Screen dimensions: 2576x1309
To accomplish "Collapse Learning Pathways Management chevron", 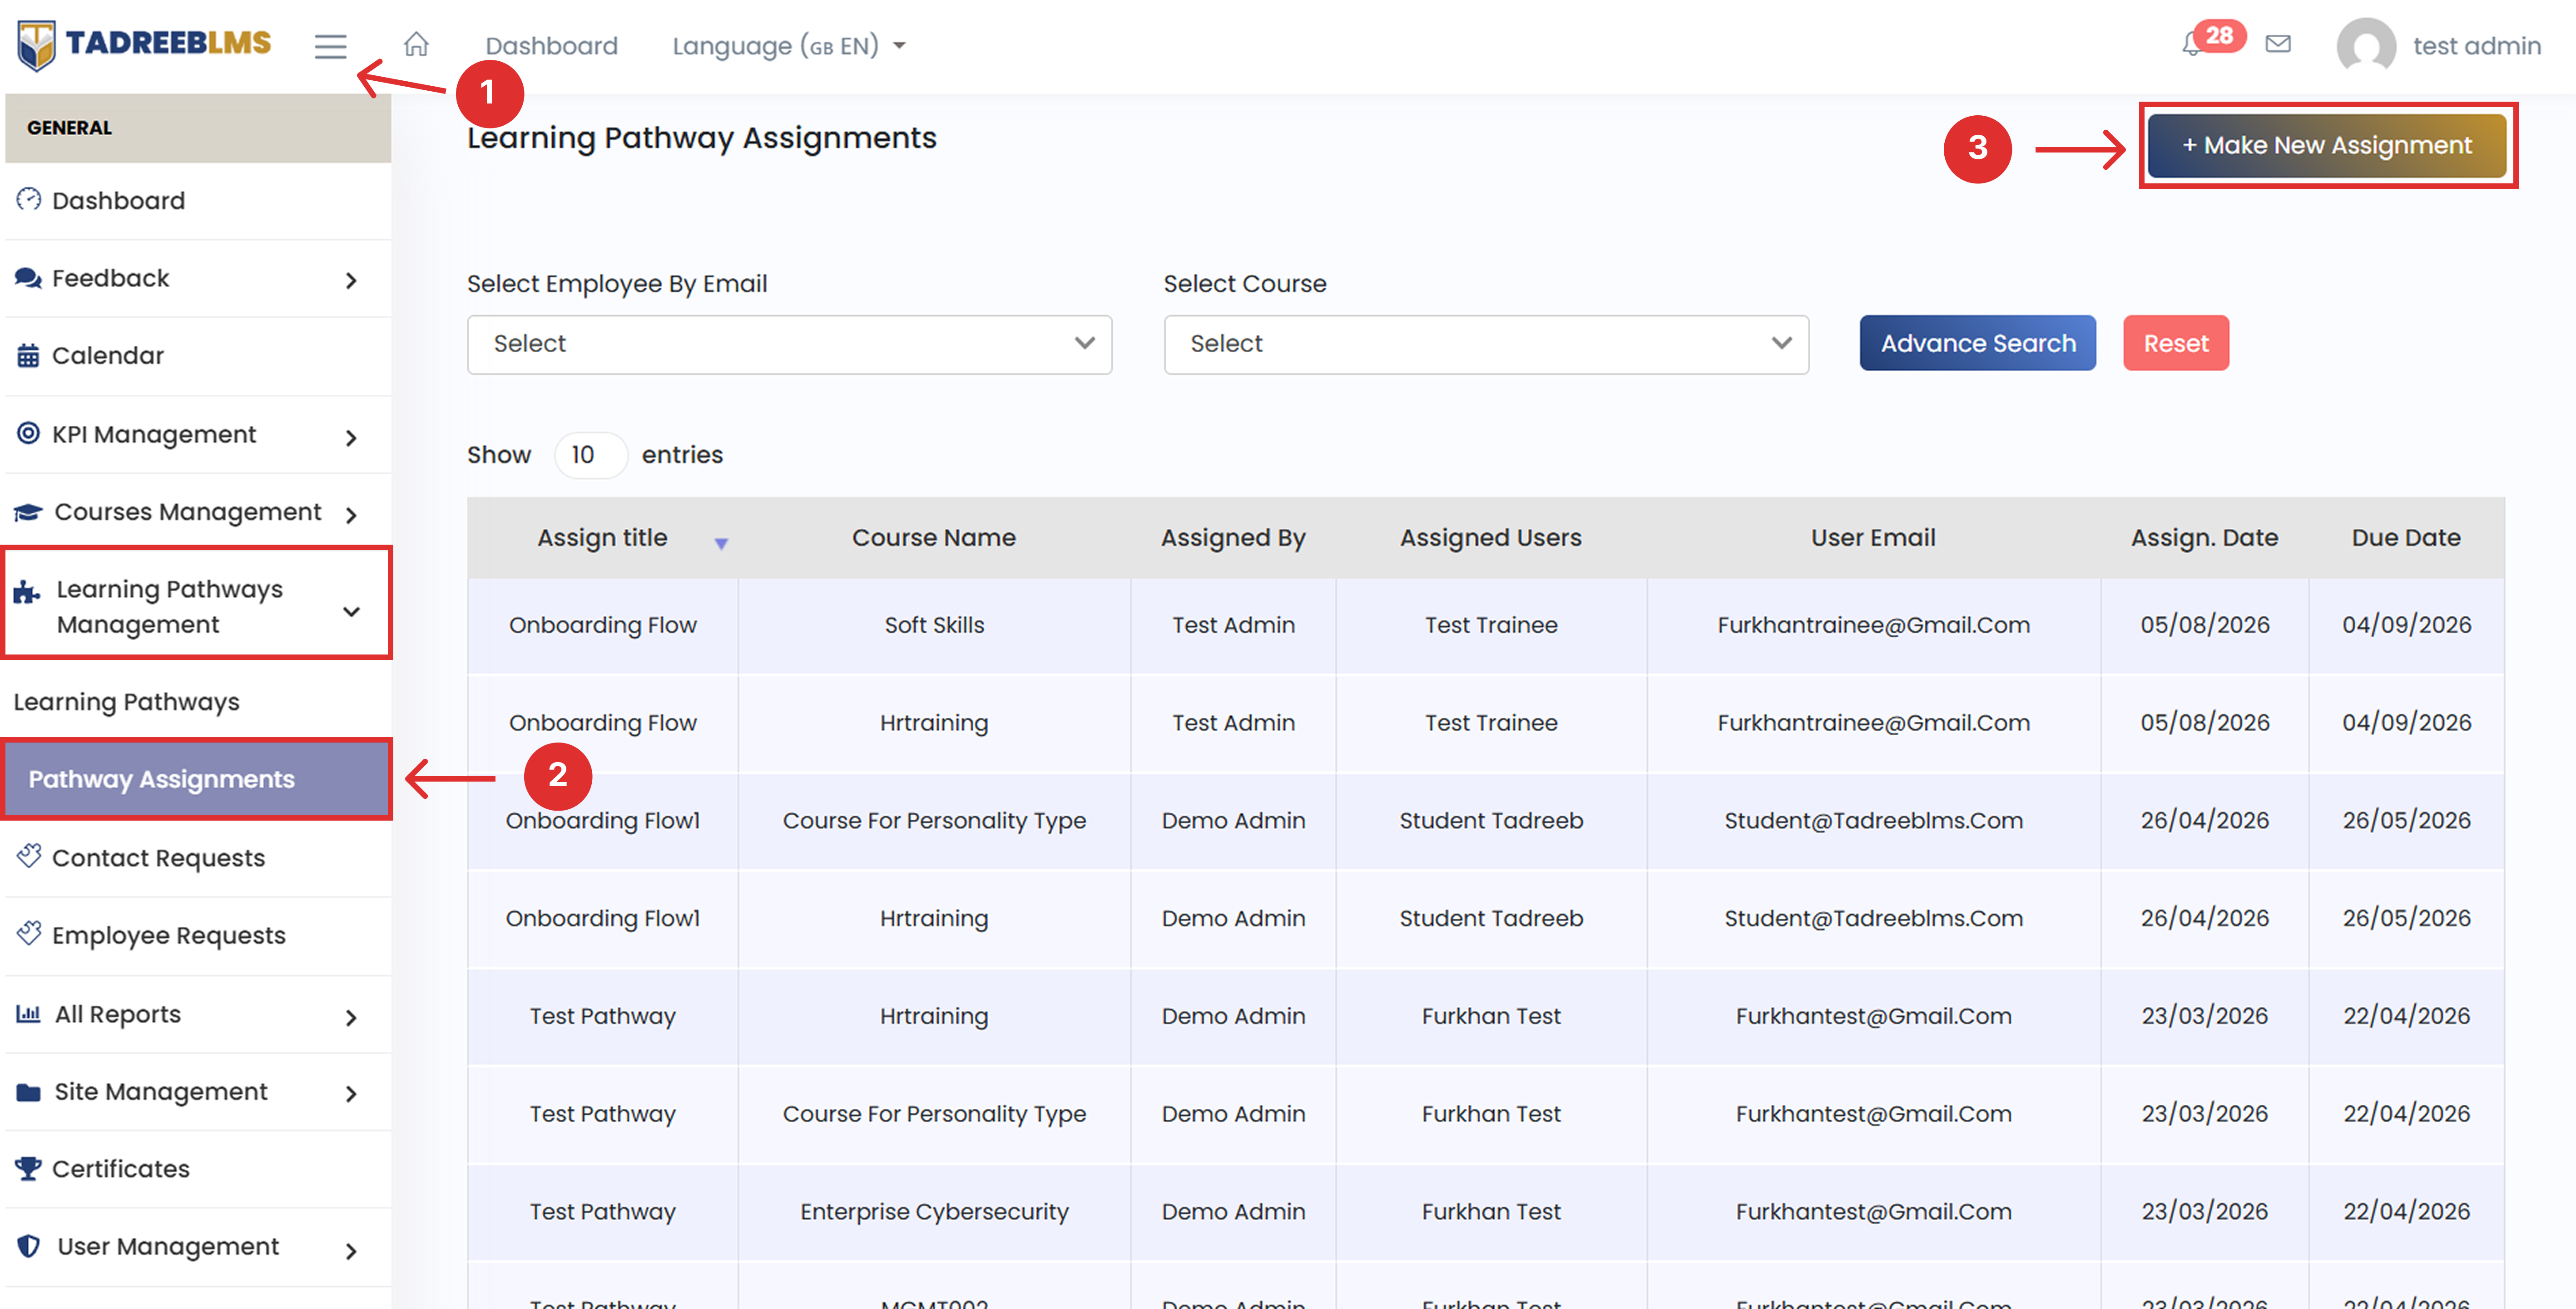I will pyautogui.click(x=351, y=611).
